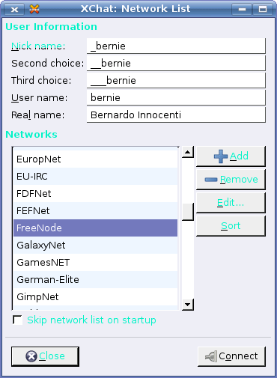Click the plug icon on Connect button
277x378 pixels.
click(x=210, y=356)
